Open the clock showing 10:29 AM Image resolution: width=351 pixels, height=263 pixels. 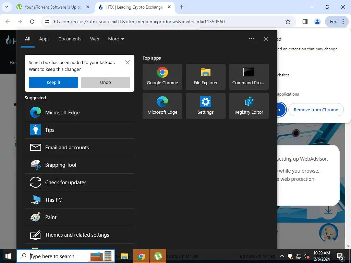click(322, 256)
